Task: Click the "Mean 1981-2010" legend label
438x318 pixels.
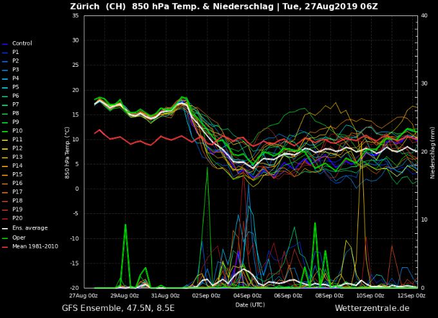Action: point(35,247)
